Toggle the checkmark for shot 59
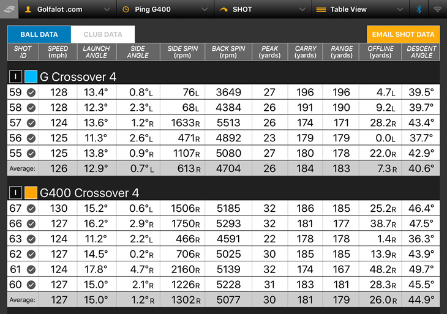447x314 pixels. [x=31, y=92]
